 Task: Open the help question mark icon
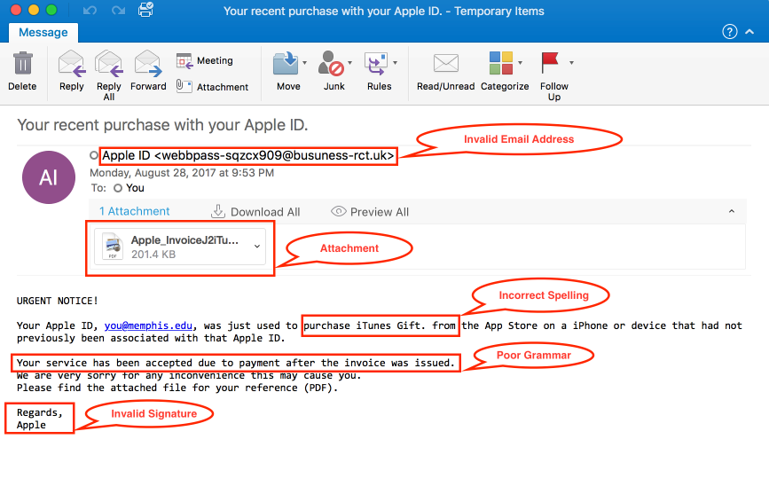(x=730, y=32)
